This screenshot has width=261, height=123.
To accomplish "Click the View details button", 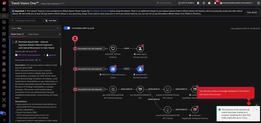I will (252, 12).
